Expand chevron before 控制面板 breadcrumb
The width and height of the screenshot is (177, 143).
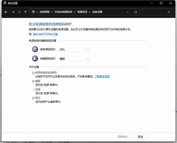click(37, 12)
